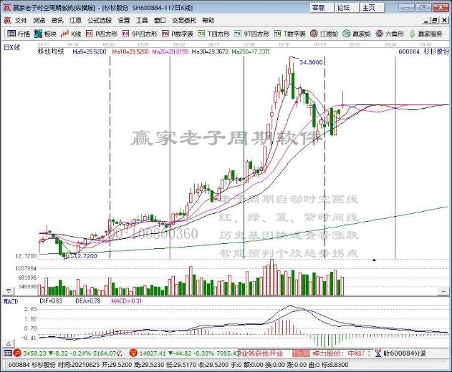This screenshot has width=452, height=372.
Task: Select the Ma30=29.3670 value
Action: coord(210,52)
